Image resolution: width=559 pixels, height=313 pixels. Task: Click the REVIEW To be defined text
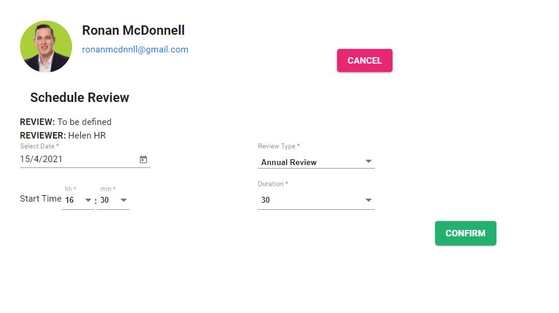click(66, 122)
